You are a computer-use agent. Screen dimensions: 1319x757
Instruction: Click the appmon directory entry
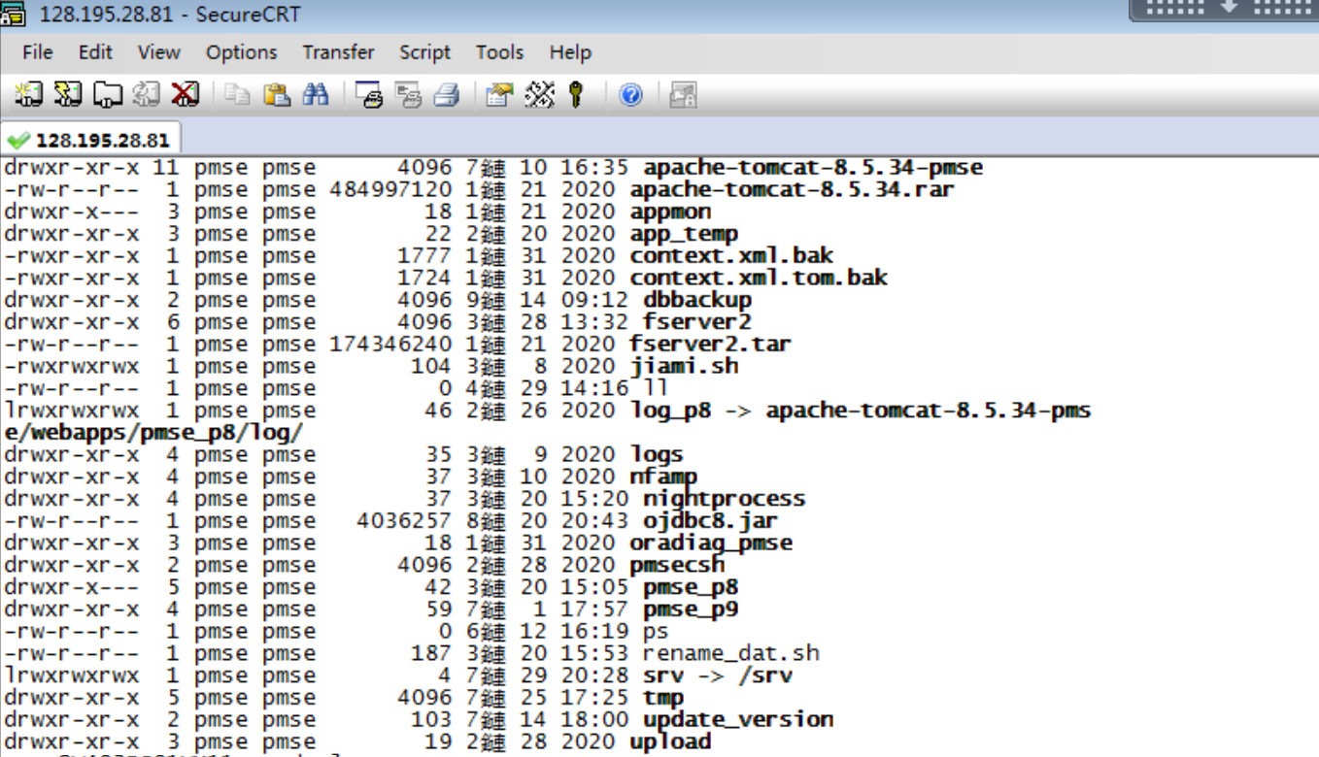point(670,212)
